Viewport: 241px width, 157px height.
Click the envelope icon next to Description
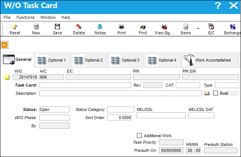click(x=206, y=93)
